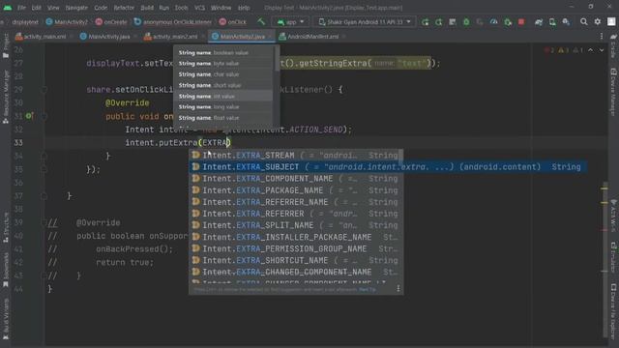This screenshot has height=348, width=619.
Task: Open Device File Explorer on right sidebar
Action: (x=613, y=310)
